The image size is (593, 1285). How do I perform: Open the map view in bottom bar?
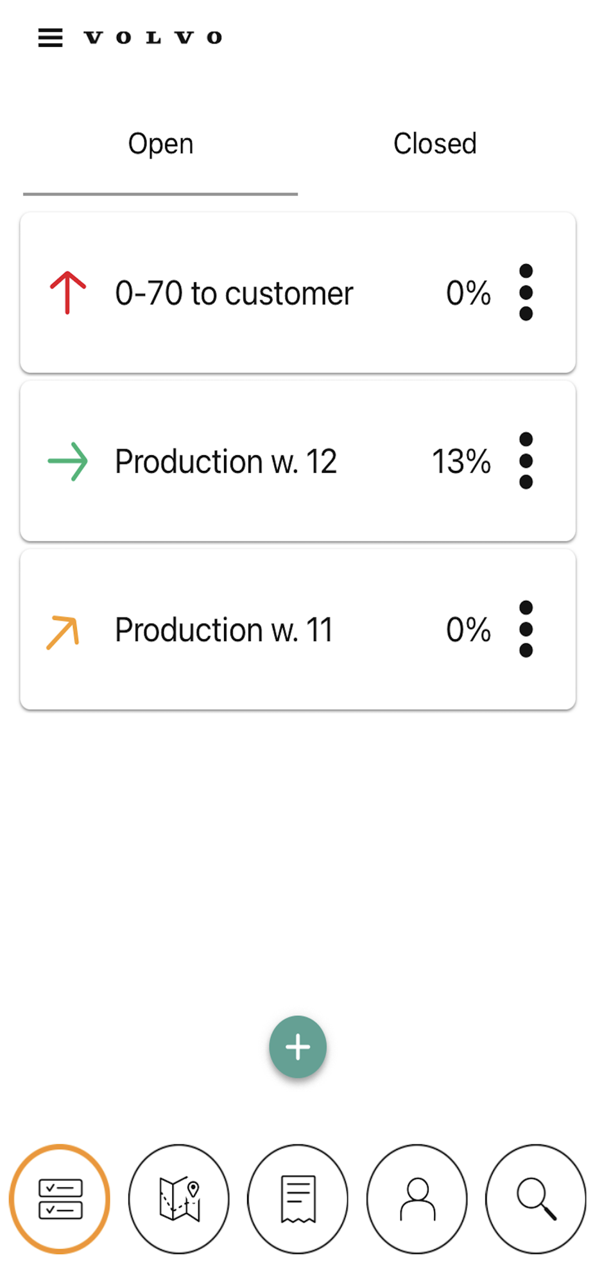point(179,1199)
